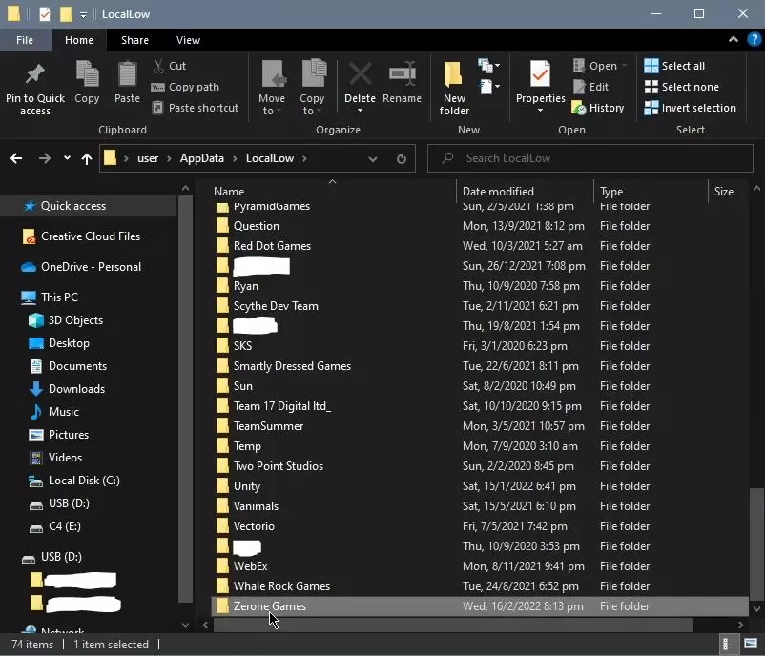The width and height of the screenshot is (765, 656).
Task: Open the File tab
Action: point(25,40)
